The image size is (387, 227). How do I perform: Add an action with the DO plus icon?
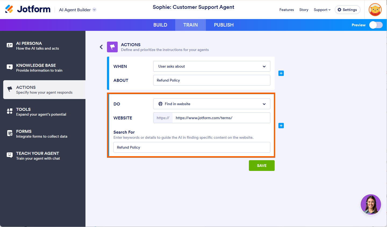pyautogui.click(x=281, y=126)
